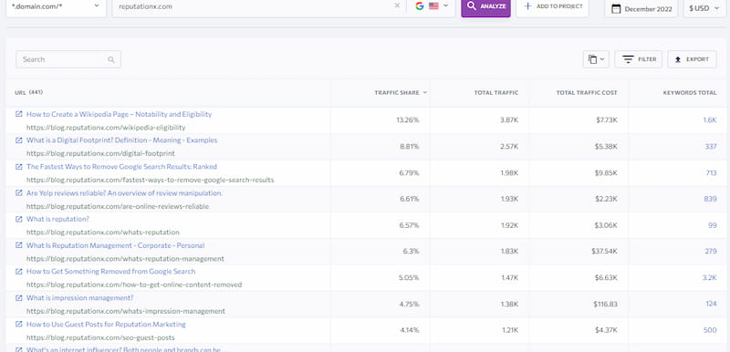Click the 3.87K total traffic cell
Screen dimensions: 730x352
coord(509,120)
